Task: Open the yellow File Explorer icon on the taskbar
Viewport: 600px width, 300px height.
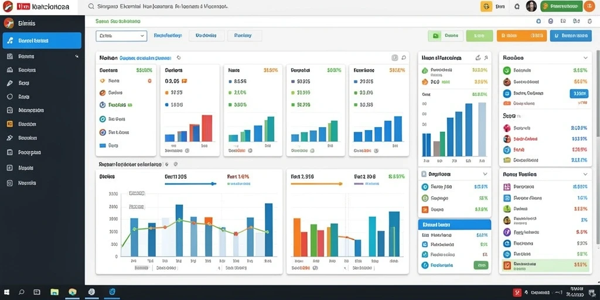Action: coord(54,292)
